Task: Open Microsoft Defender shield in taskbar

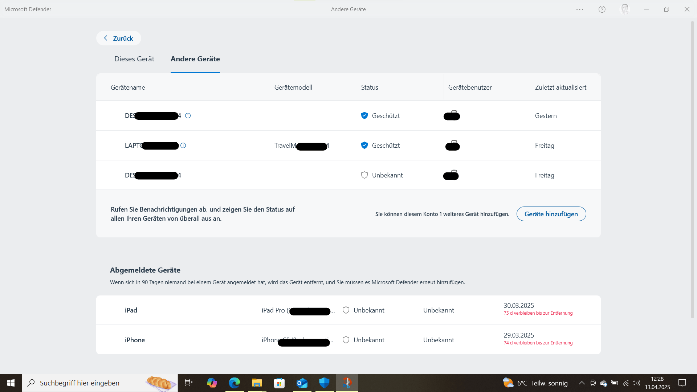Action: tap(324, 383)
